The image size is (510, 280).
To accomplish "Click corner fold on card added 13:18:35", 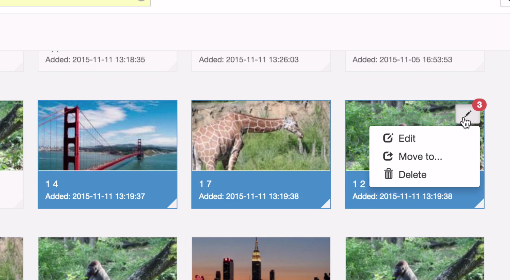I will tap(173, 68).
